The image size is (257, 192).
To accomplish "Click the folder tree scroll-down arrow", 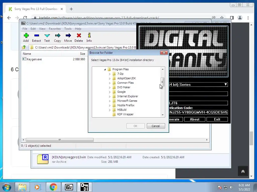I will (162, 115).
